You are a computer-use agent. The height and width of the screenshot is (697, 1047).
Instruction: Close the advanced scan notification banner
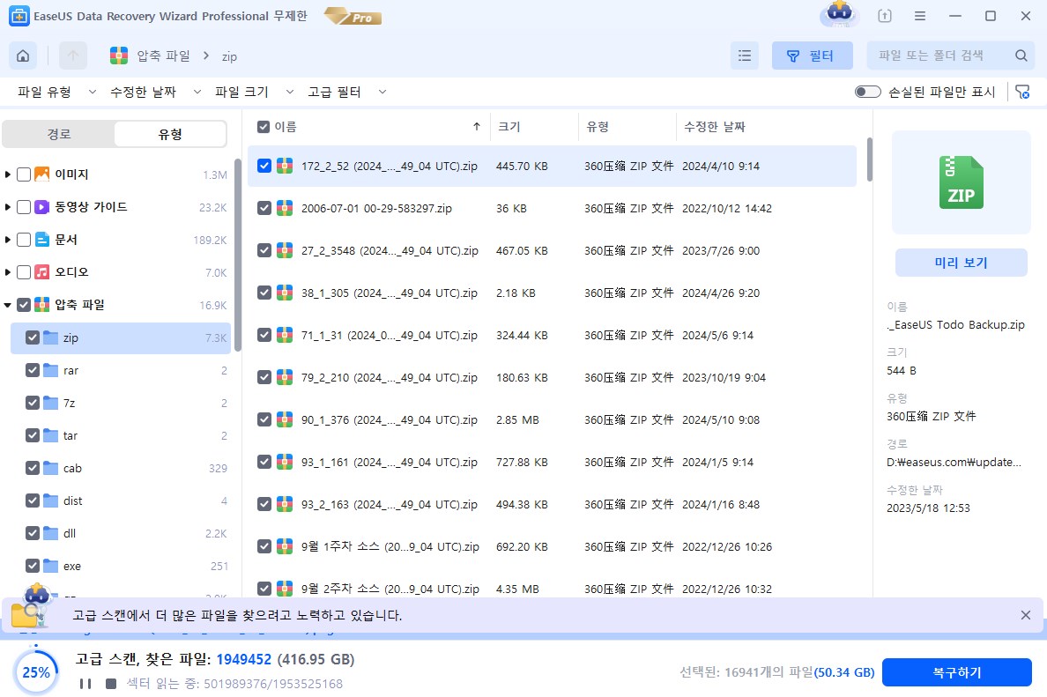coord(1026,615)
